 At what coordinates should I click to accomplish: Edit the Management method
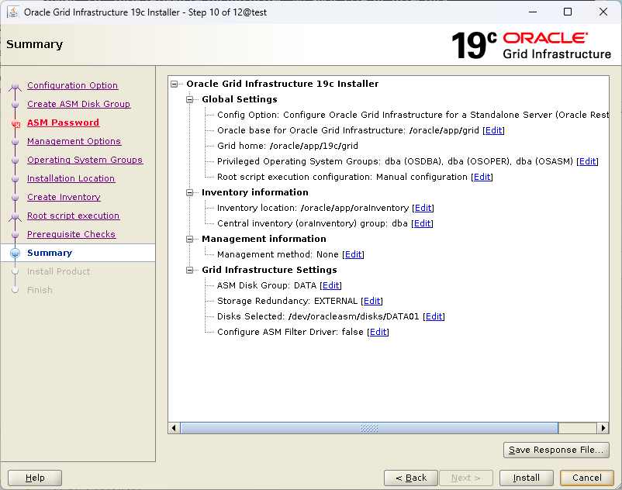pos(353,254)
